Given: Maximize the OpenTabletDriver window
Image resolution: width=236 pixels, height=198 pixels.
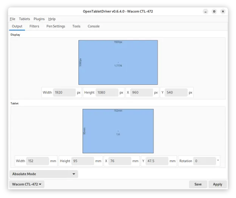Looking at the screenshot, I should [214, 11].
